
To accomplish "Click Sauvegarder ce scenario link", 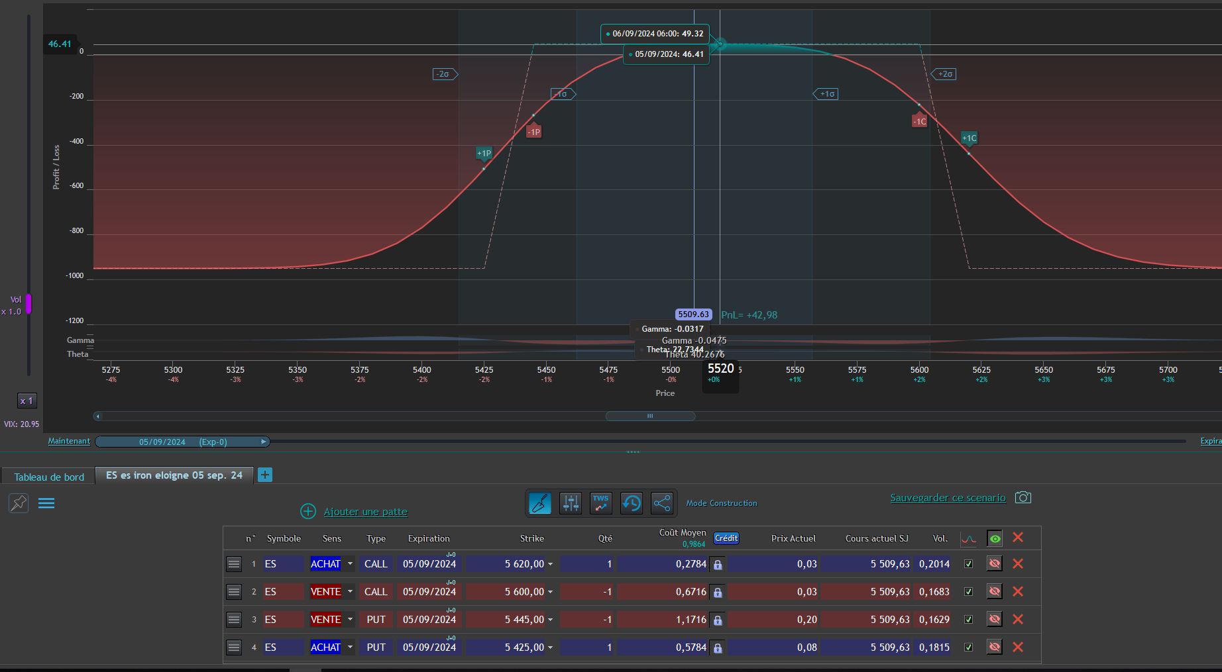I will click(948, 498).
